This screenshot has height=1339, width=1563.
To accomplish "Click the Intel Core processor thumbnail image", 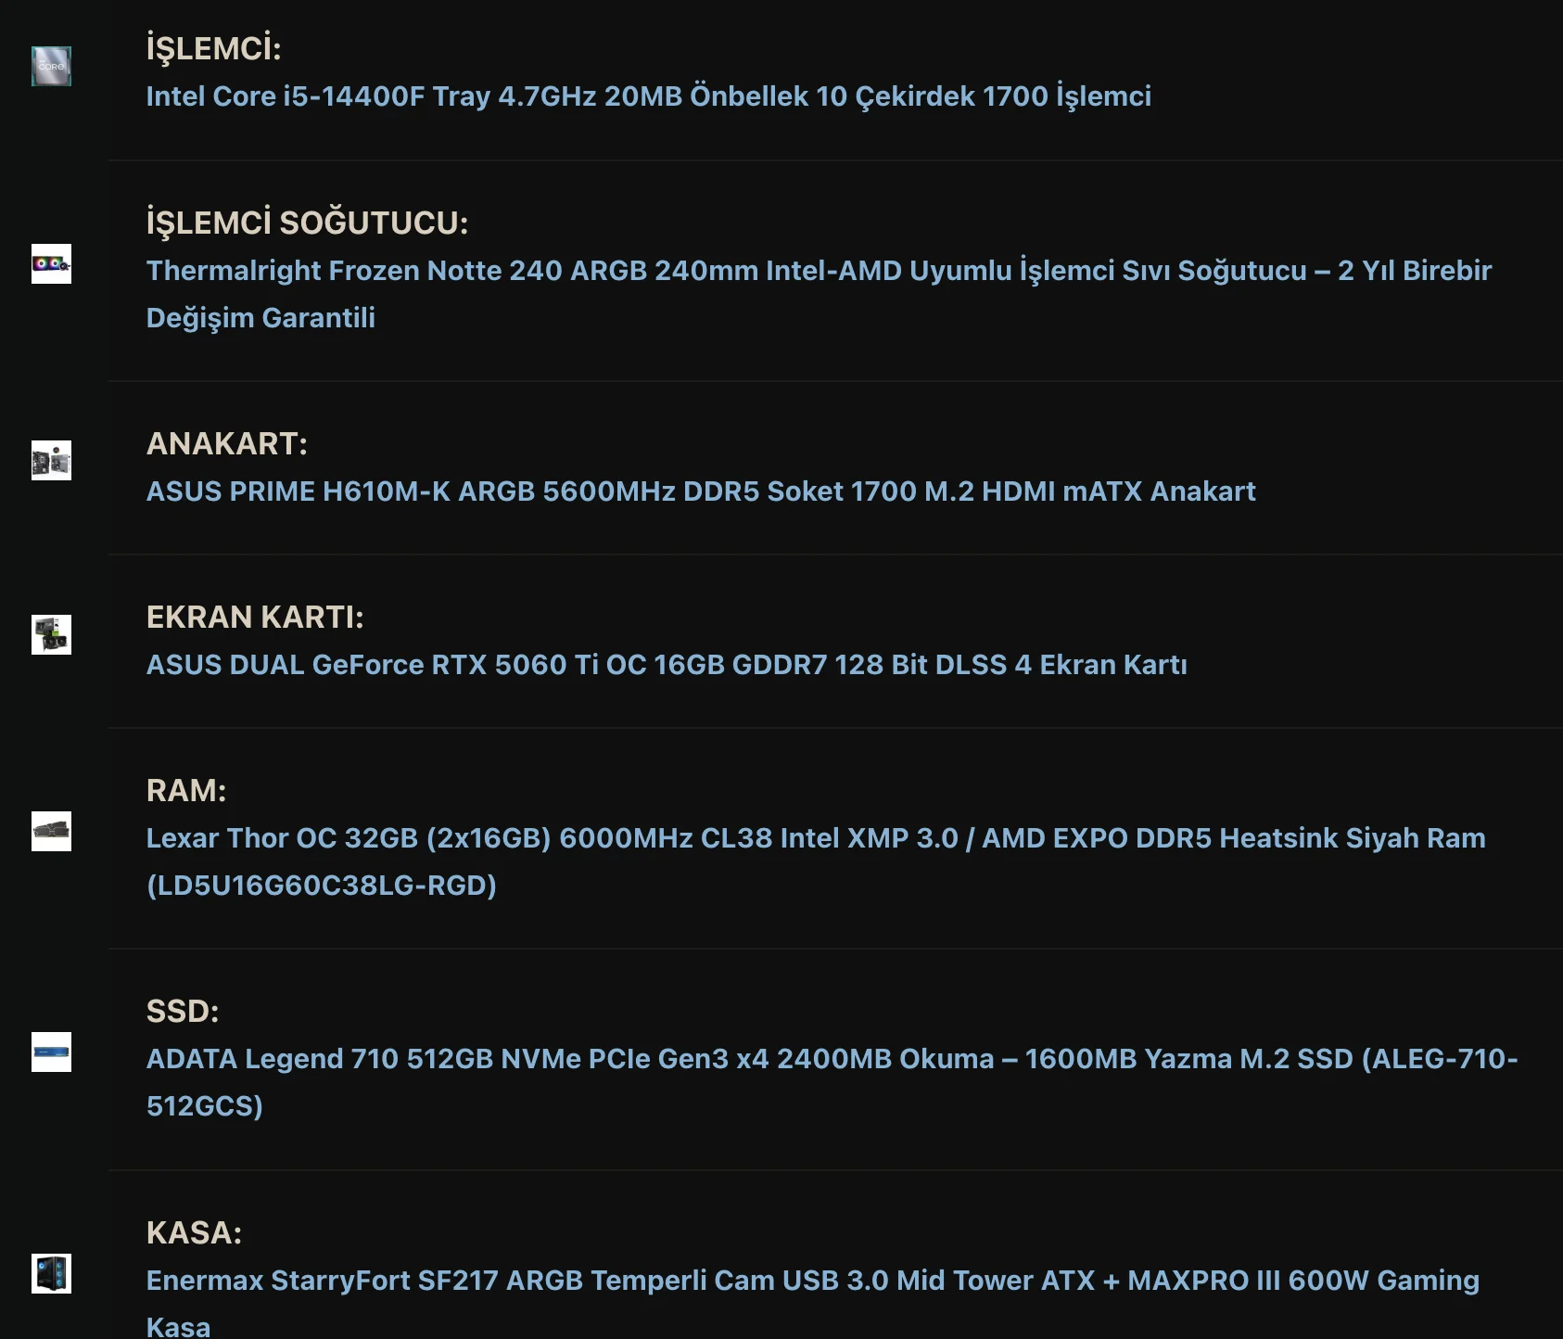I will pos(51,66).
